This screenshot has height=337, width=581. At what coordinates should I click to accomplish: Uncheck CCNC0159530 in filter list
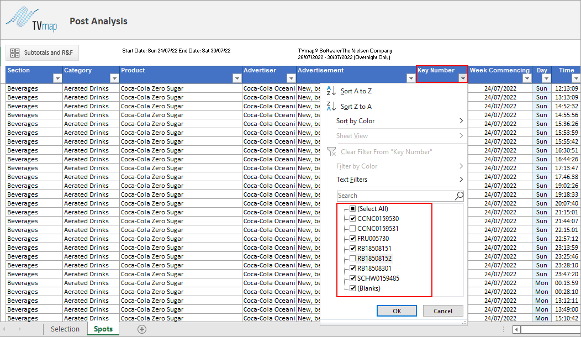[x=353, y=219]
